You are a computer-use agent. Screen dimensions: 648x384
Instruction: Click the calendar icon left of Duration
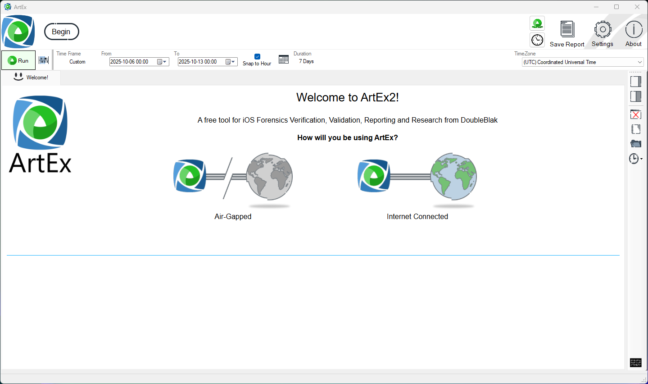click(284, 59)
